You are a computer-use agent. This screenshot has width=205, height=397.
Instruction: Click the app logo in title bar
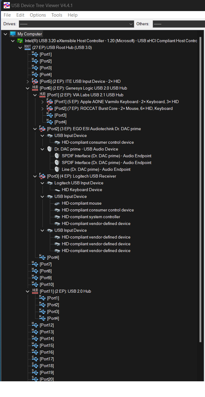point(6,5)
